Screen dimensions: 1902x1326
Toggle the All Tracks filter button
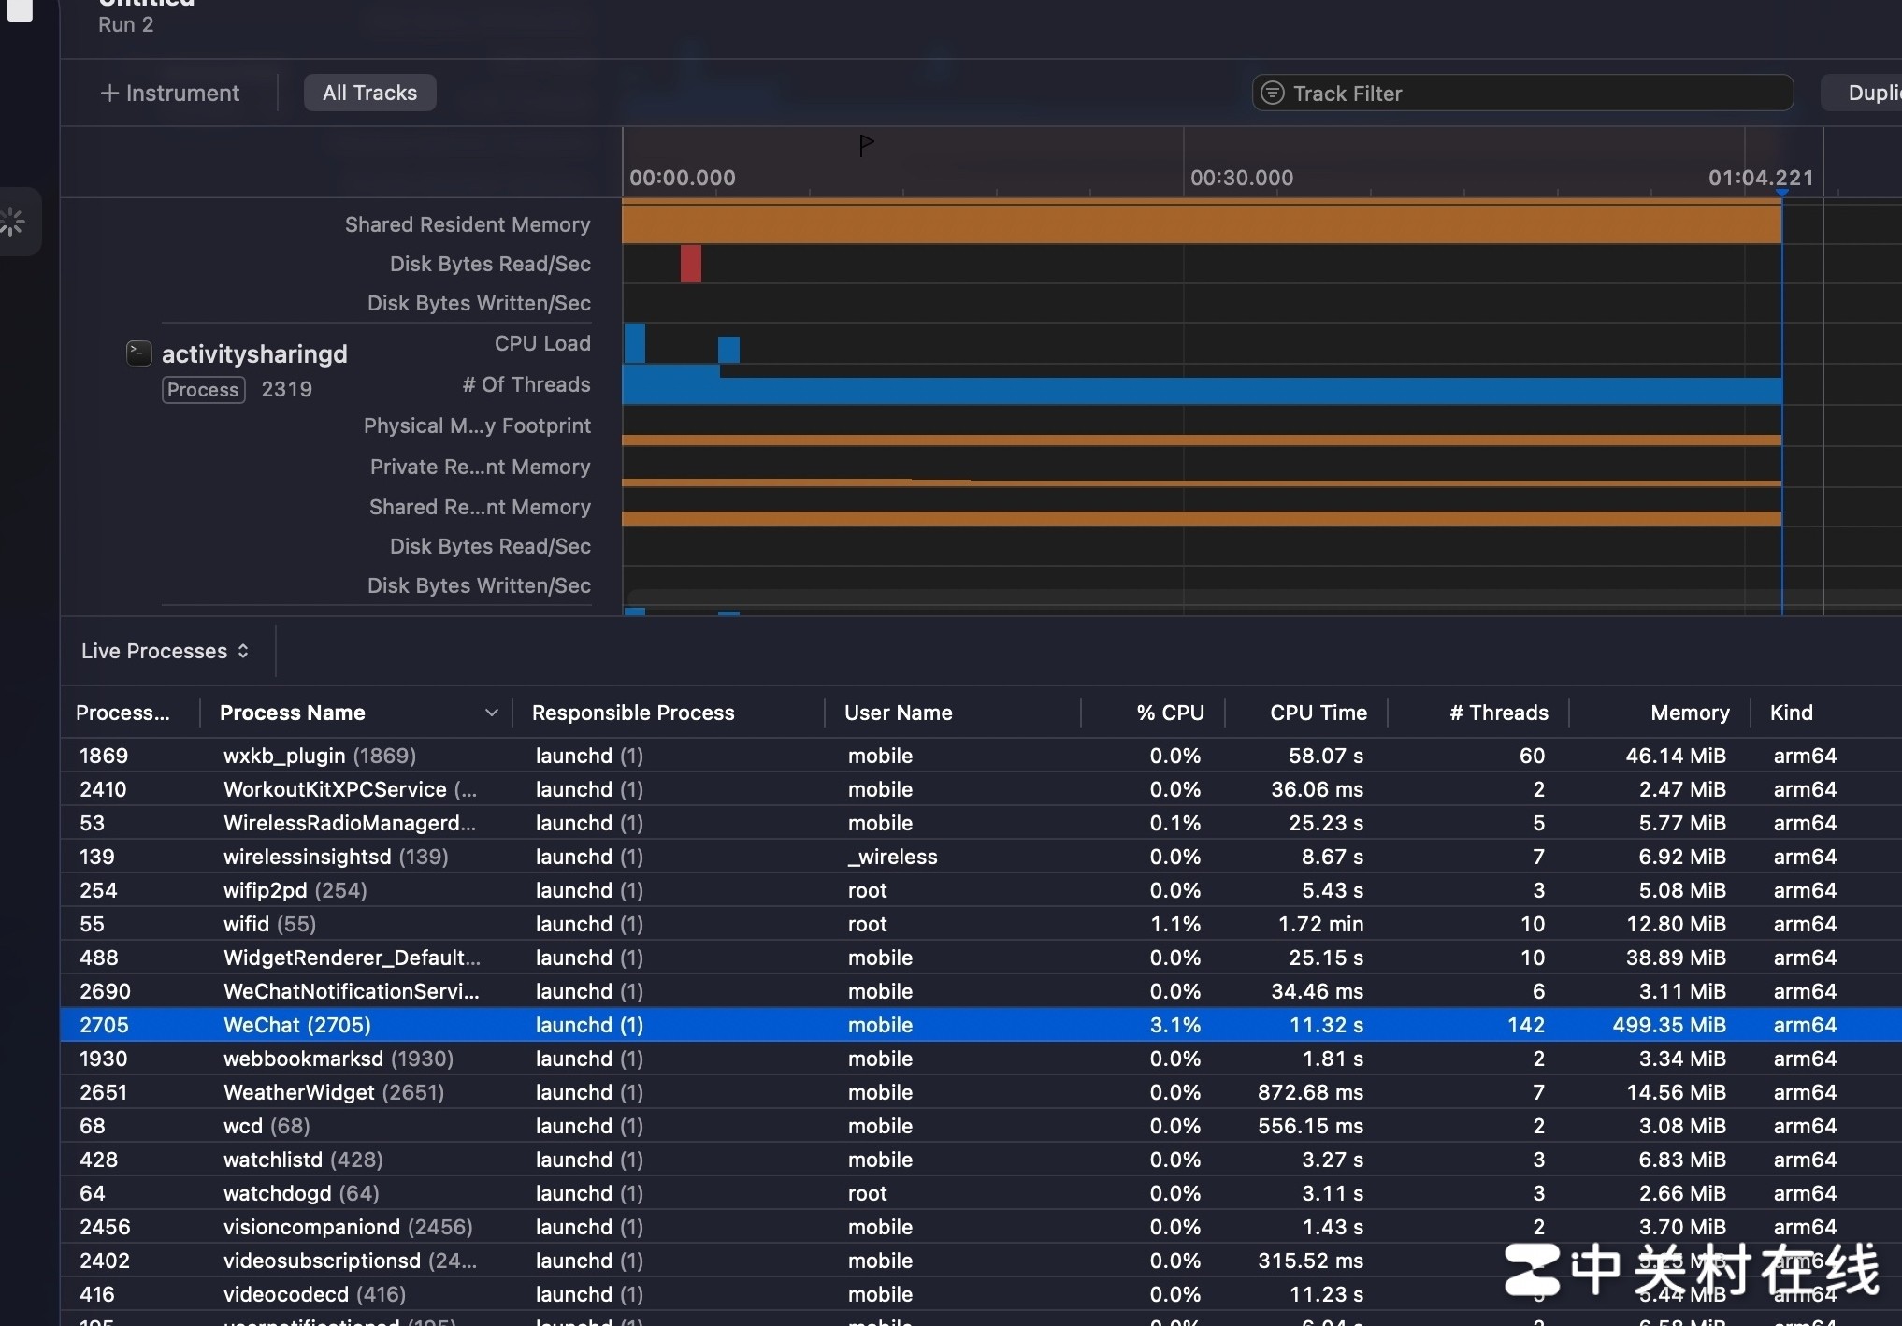point(369,94)
